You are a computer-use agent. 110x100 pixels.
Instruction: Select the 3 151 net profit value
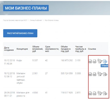pyautogui.click(x=78, y=61)
